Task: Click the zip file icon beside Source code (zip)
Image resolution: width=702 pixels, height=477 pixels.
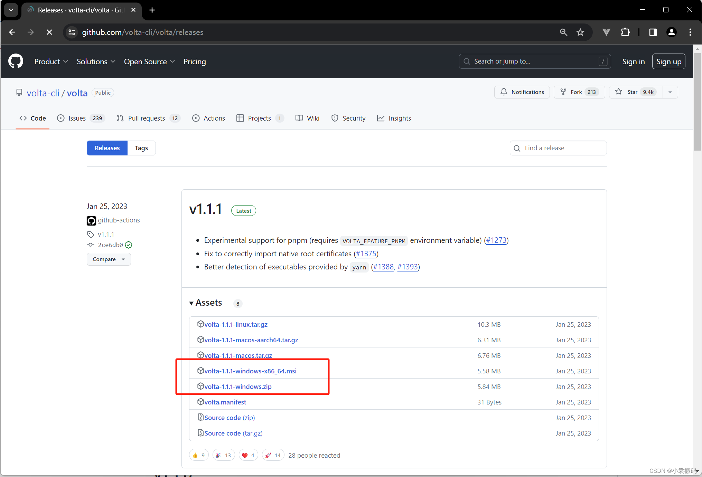Action: [200, 417]
